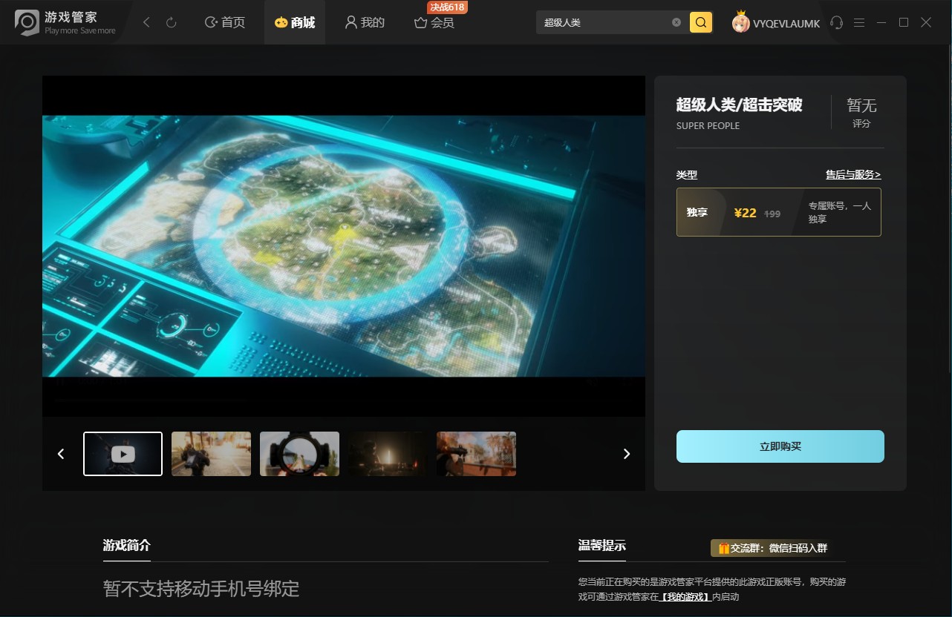Clear the search text with the x icon
Image resolution: width=952 pixels, height=617 pixels.
[x=676, y=22]
